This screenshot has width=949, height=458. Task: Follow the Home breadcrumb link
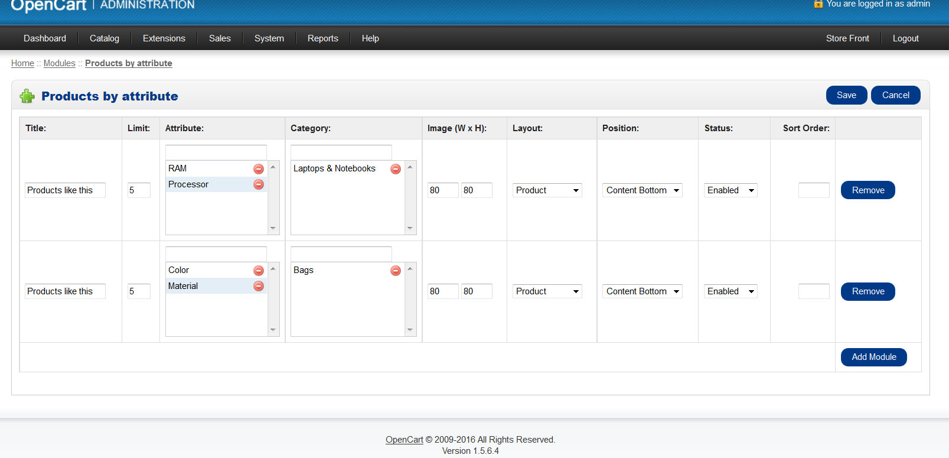22,63
